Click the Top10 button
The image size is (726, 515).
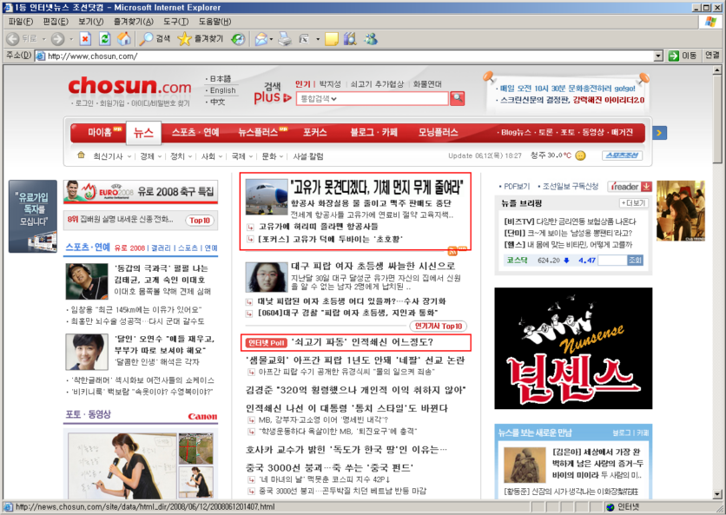click(200, 221)
